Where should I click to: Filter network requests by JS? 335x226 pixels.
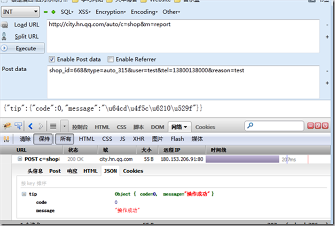[122, 139]
